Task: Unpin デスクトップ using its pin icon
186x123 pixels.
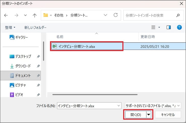Action: point(38,56)
